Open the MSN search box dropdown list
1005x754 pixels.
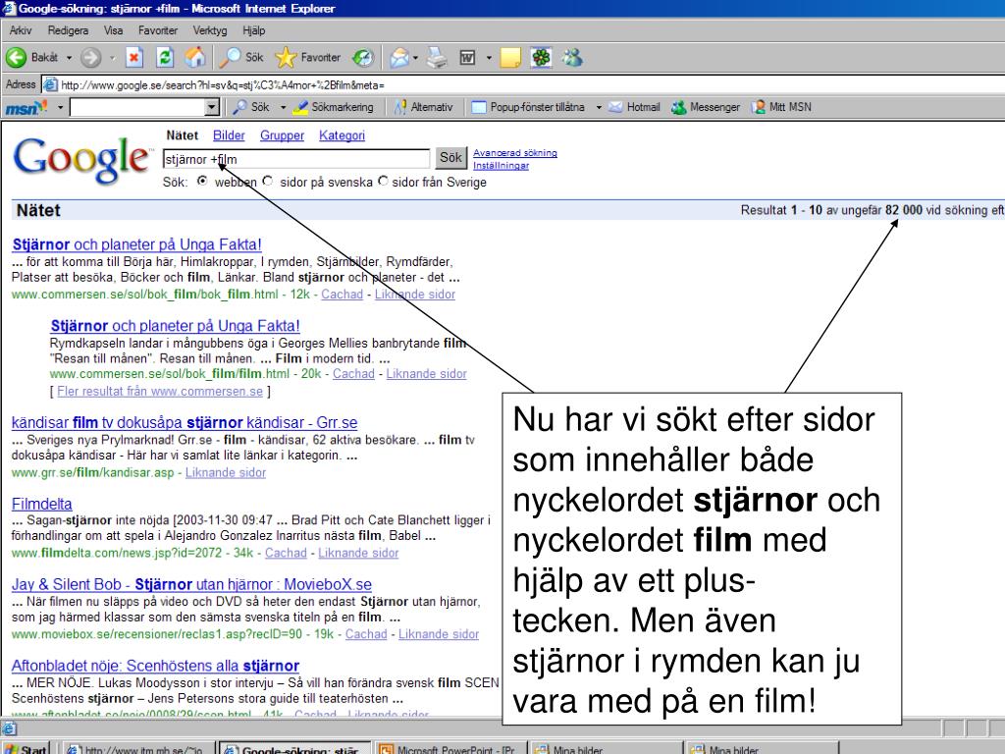[x=212, y=108]
